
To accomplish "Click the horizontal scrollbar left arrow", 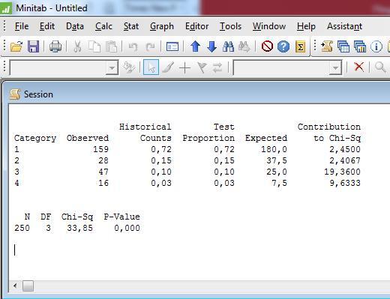I will point(16,286).
